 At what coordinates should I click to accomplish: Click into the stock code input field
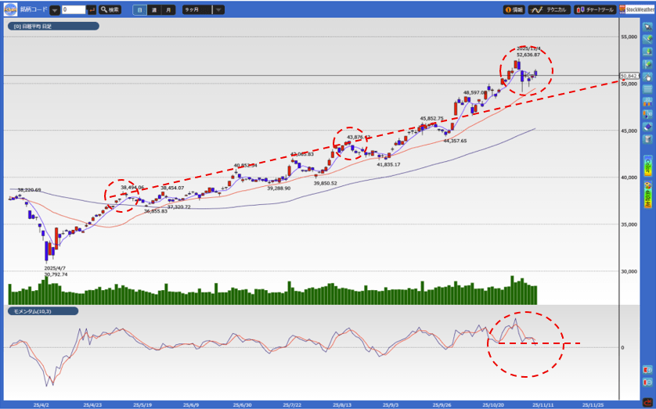(73, 9)
